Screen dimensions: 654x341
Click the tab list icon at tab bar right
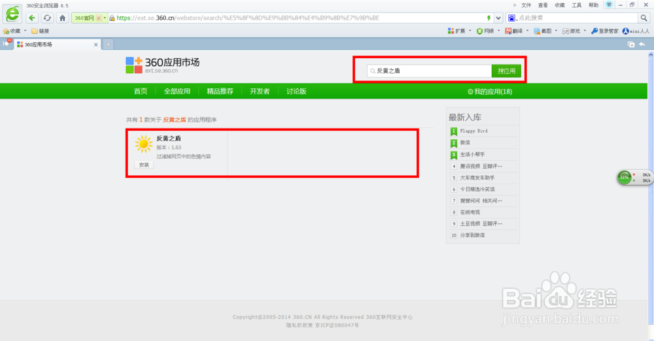(x=631, y=44)
